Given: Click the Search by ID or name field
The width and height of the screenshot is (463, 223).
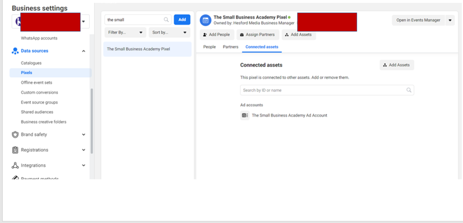Looking at the screenshot, I should pyautogui.click(x=327, y=90).
